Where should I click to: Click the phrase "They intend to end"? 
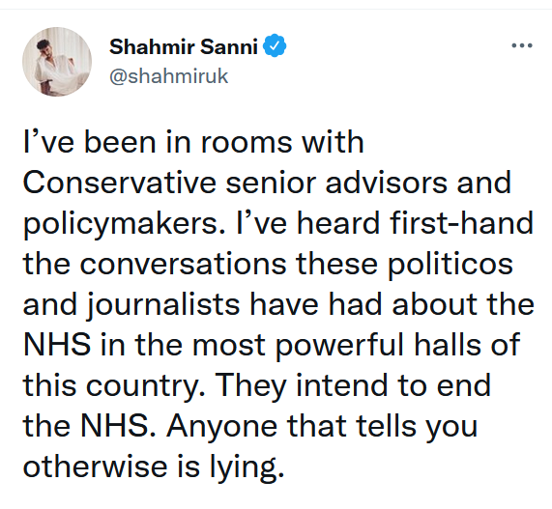353,386
